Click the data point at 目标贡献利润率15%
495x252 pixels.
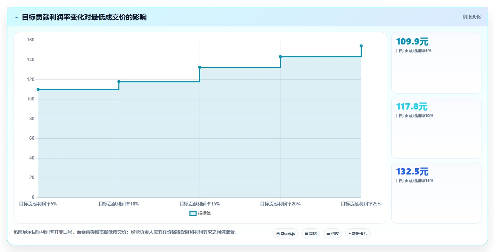pos(200,67)
